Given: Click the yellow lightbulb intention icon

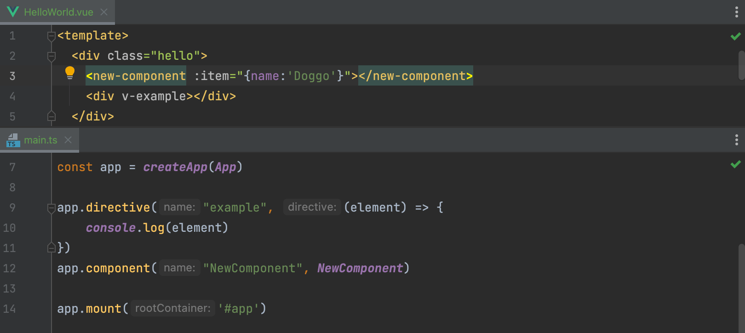Looking at the screenshot, I should (70, 73).
